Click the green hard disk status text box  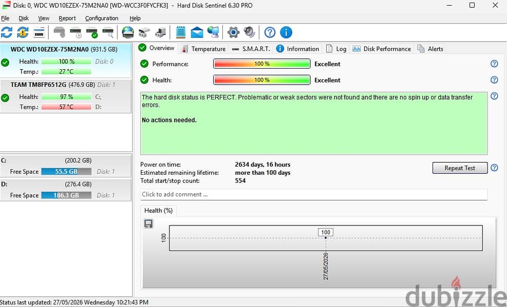[x=314, y=123]
